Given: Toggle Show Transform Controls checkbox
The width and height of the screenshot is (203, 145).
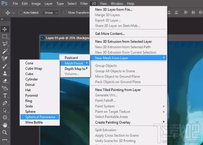Looking at the screenshot, I should (x=65, y=12).
